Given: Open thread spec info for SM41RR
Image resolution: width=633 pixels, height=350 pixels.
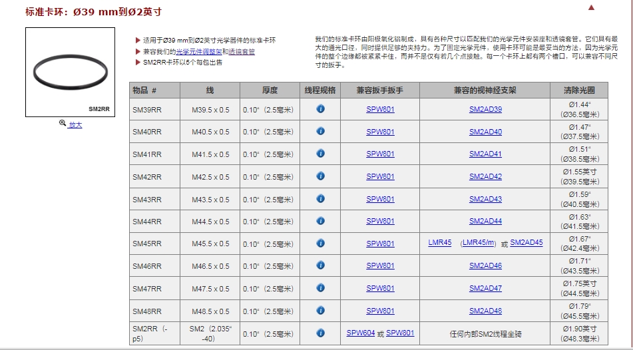Looking at the screenshot, I should pos(321,154).
